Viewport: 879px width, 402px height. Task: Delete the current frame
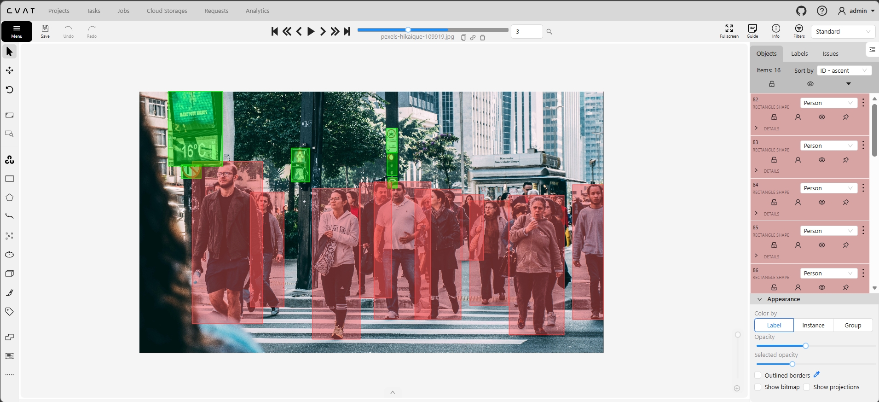coord(482,37)
